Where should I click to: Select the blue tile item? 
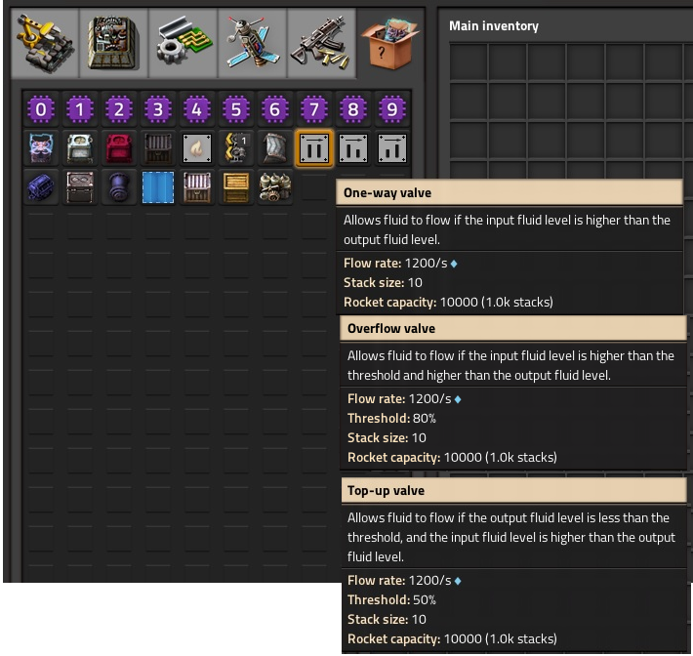pyautogui.click(x=158, y=187)
